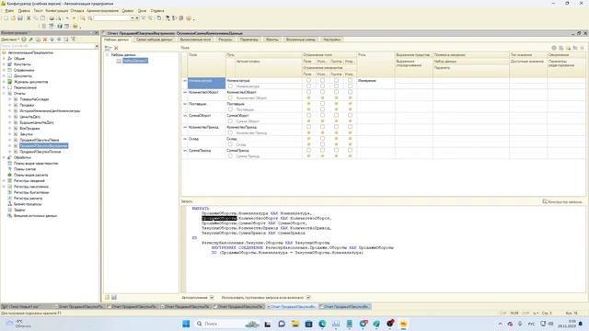589x331 pixels.
Task: Click the round add field icon above fields table
Action: pos(554,48)
